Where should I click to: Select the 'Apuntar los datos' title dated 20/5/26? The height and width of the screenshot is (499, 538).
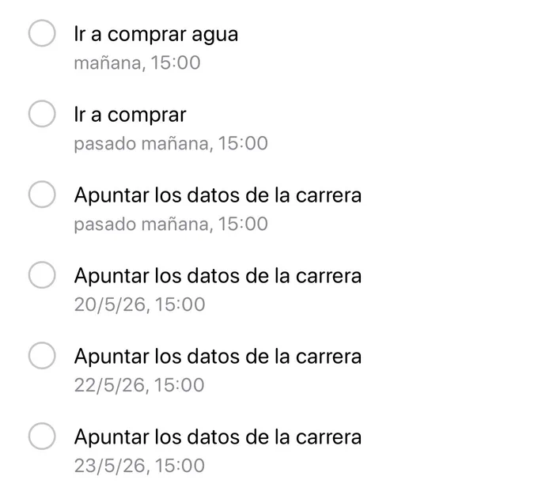218,276
